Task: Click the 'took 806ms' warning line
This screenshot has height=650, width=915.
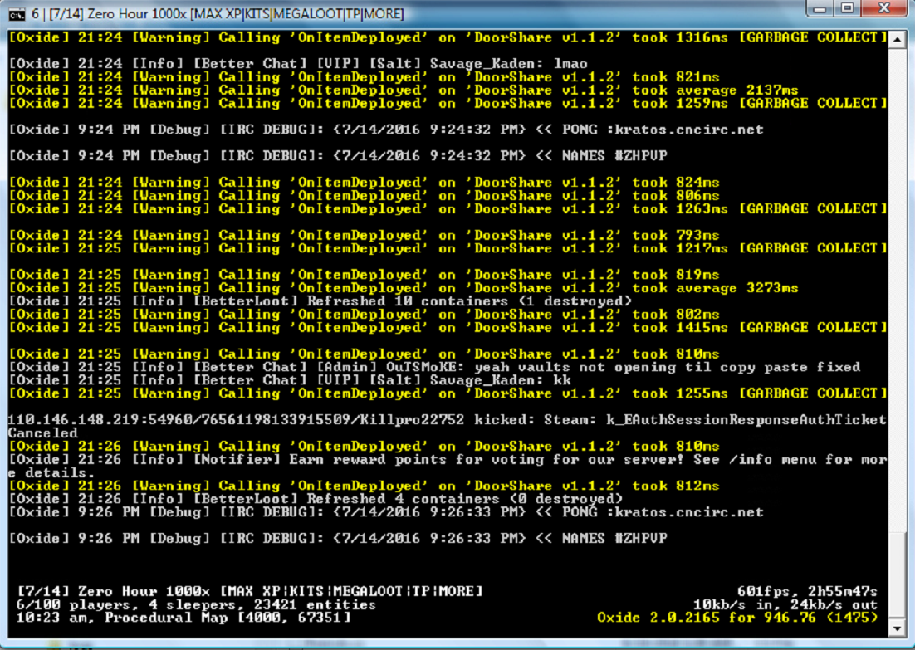Action: [x=365, y=195]
